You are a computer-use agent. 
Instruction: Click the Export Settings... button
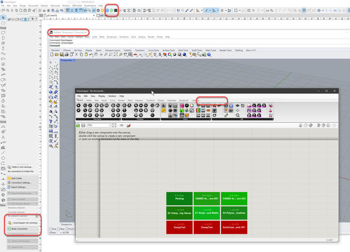22,187
